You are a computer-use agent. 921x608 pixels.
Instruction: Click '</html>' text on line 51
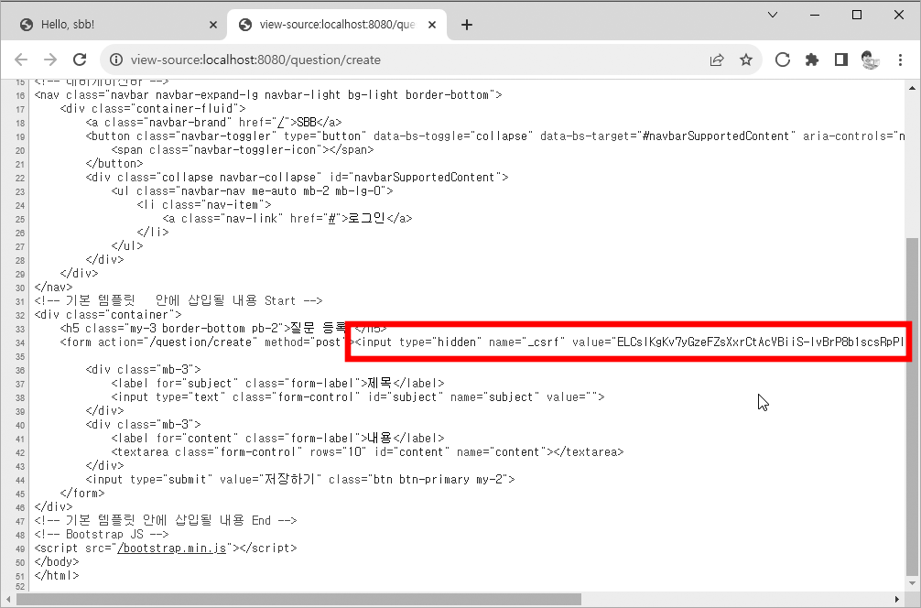pos(57,575)
